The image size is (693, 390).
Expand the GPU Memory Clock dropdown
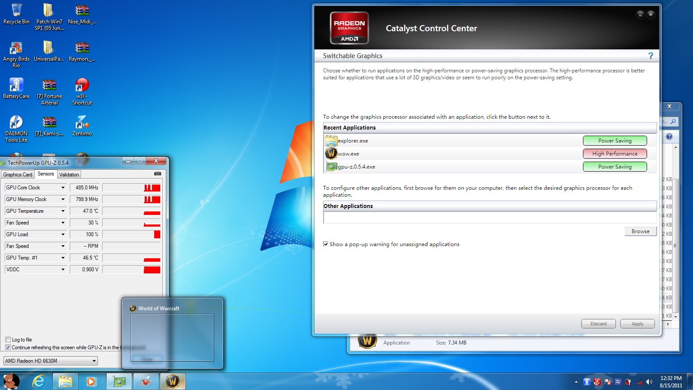click(63, 199)
